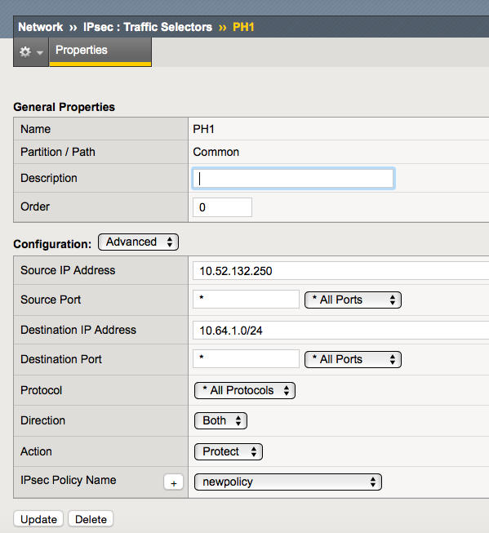The image size is (489, 533).
Task: Expand Source Port All Ports dropdown
Action: coord(353,300)
